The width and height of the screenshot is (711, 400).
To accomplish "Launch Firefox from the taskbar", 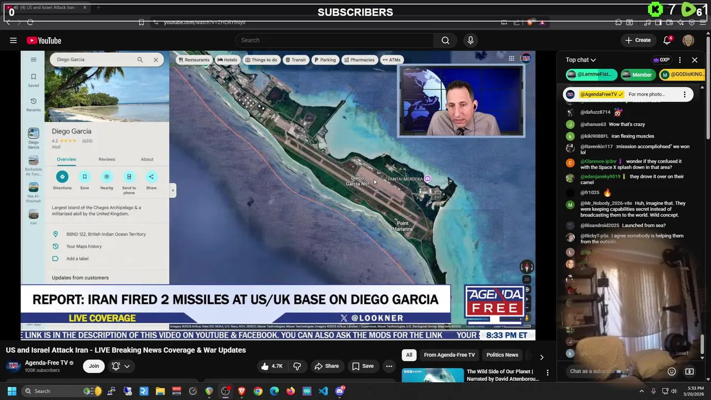I will [291, 391].
